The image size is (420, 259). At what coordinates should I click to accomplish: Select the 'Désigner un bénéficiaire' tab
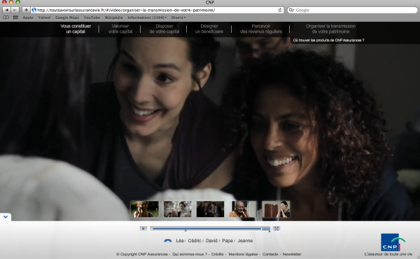[209, 29]
